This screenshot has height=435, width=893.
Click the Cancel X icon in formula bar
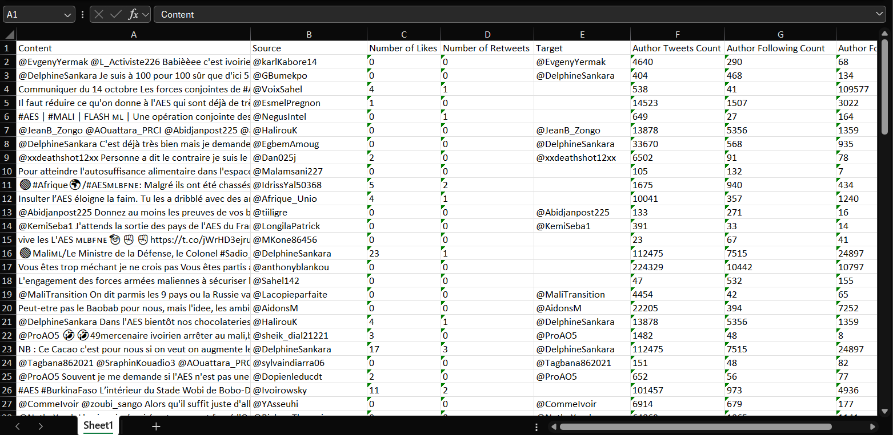point(100,14)
